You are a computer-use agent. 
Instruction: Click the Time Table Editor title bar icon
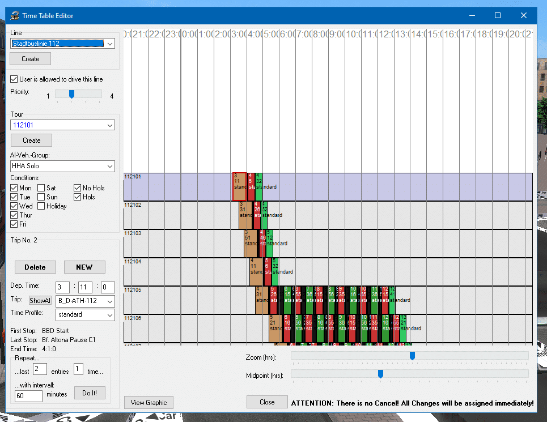(15, 15)
